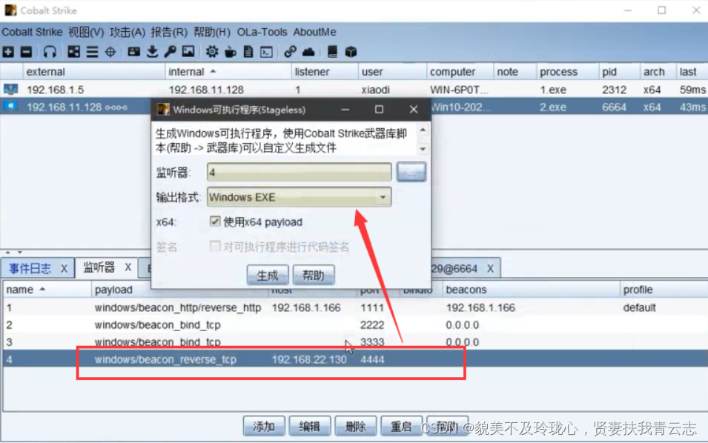Open listeners via the headphones icon

(x=50, y=52)
